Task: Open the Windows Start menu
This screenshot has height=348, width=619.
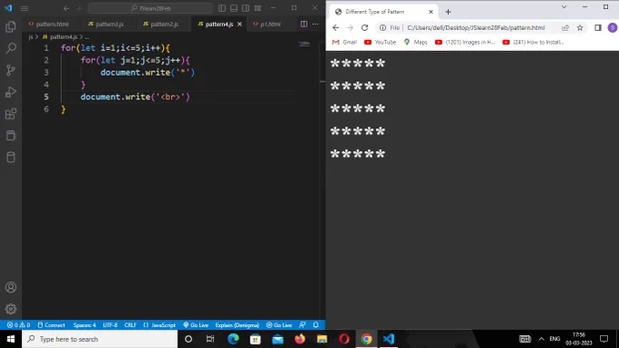Action: click(11, 339)
